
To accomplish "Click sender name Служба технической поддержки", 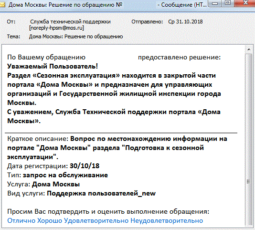I will [x=70, y=22].
